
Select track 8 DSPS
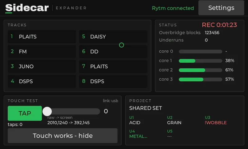coord(113,81)
